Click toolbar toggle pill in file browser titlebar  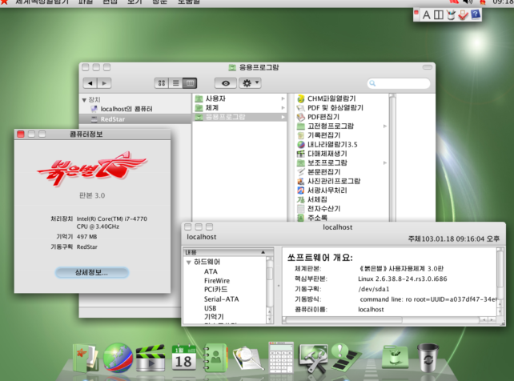(427, 67)
